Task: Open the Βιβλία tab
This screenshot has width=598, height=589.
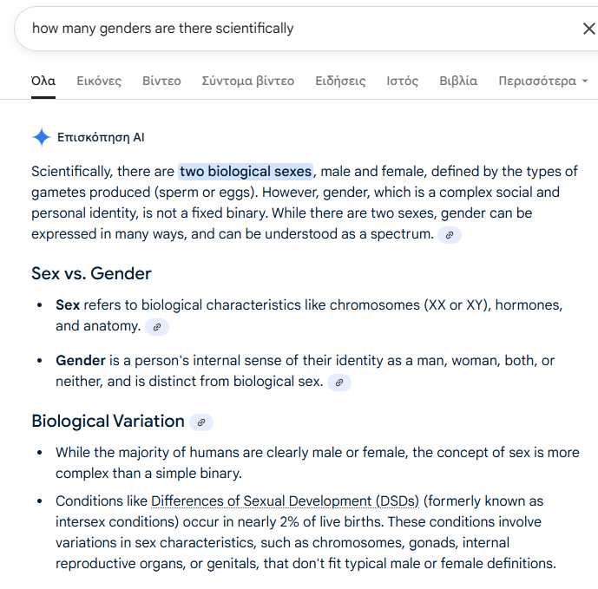Action: [x=458, y=81]
